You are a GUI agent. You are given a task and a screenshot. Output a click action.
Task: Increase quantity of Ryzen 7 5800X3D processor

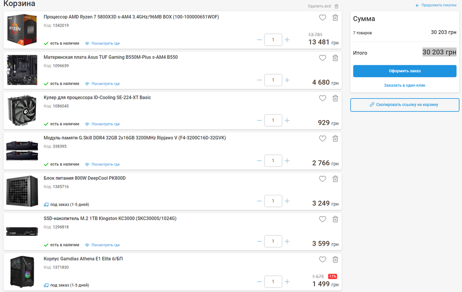(287, 40)
